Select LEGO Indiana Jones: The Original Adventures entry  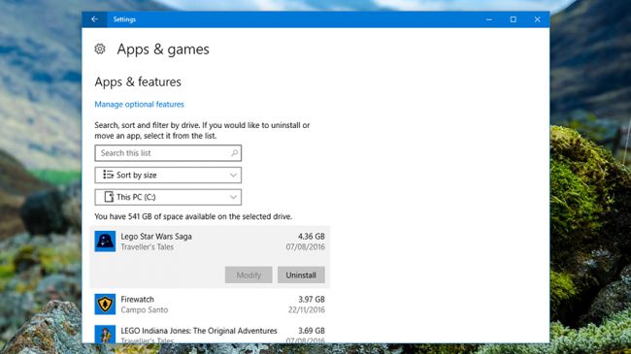(x=210, y=335)
